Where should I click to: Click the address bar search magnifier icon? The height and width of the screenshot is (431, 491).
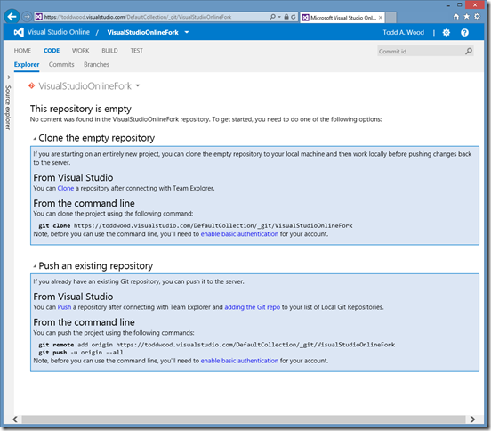pos(272,17)
